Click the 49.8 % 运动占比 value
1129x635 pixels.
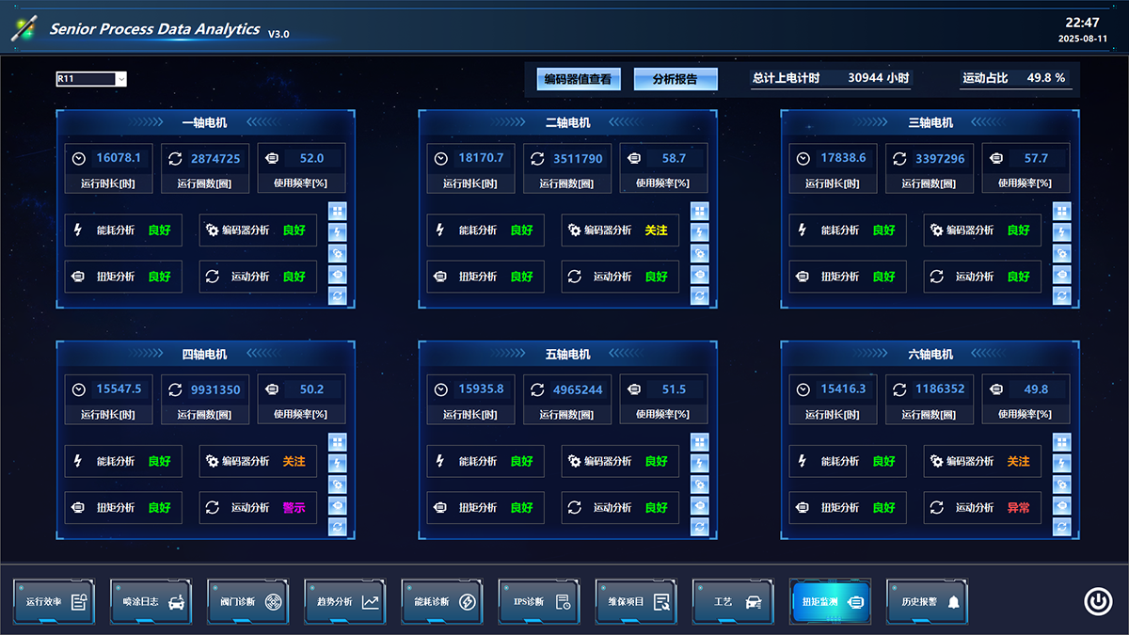[1046, 79]
